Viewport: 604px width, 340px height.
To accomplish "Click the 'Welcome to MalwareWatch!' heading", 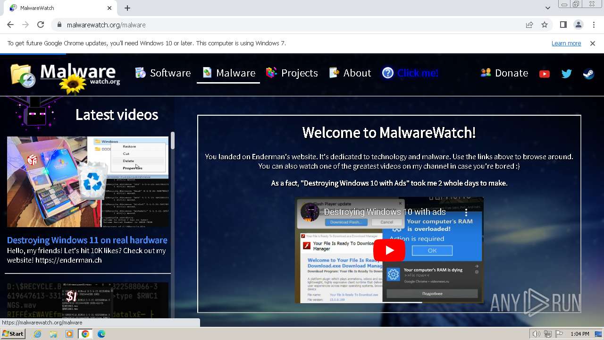I will pos(389,133).
